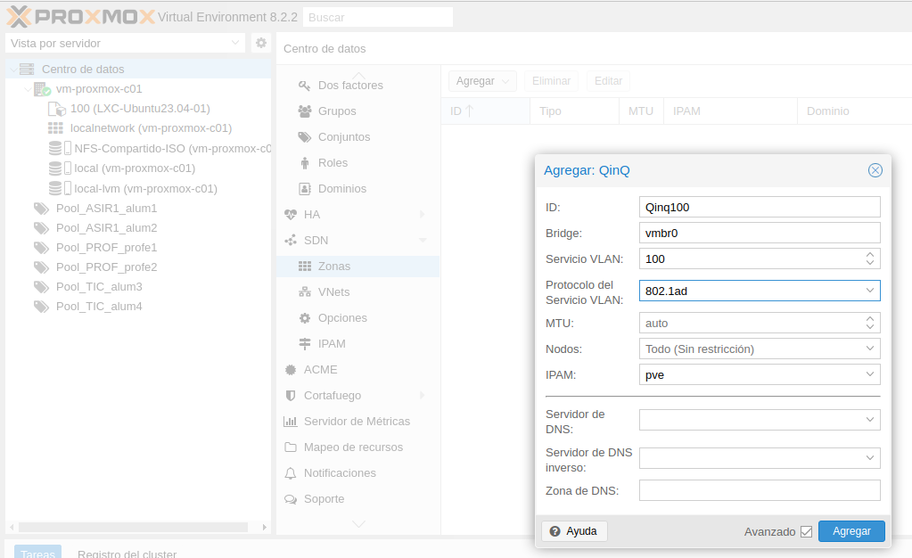Click Servidor de Métricas chart icon

point(291,422)
